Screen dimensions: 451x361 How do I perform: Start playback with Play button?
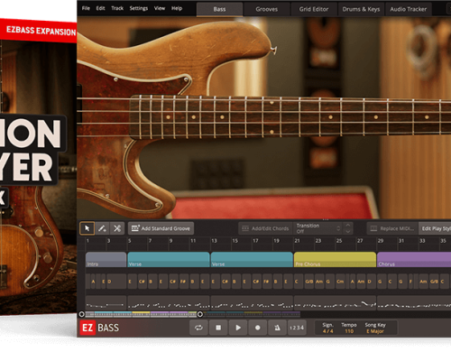click(238, 328)
